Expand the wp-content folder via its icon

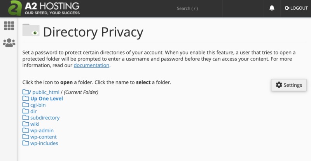point(26,137)
